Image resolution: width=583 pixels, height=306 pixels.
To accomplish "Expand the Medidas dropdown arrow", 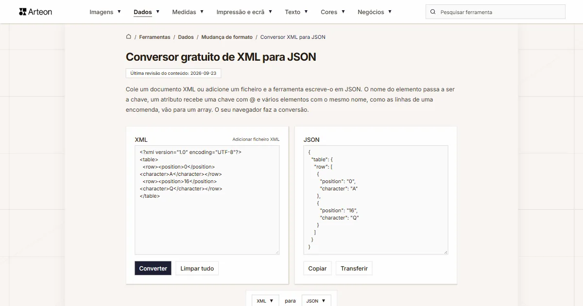I will pos(202,12).
